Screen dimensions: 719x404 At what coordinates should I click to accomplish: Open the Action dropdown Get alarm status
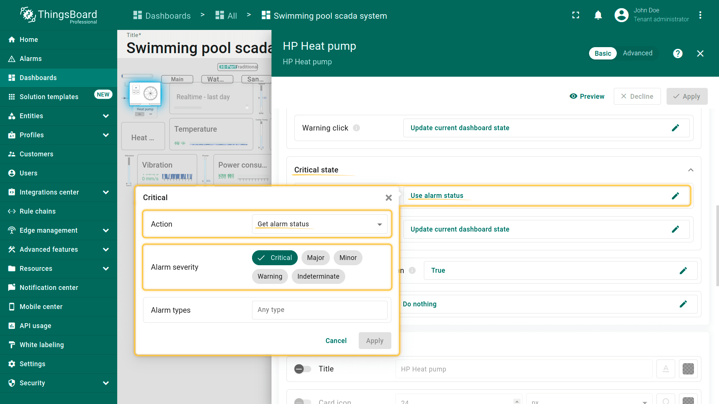319,224
